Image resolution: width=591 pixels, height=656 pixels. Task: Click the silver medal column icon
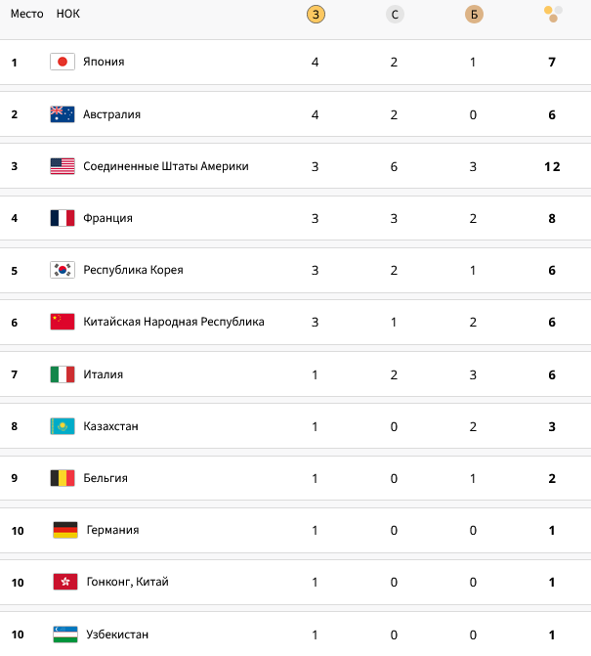coord(395,14)
